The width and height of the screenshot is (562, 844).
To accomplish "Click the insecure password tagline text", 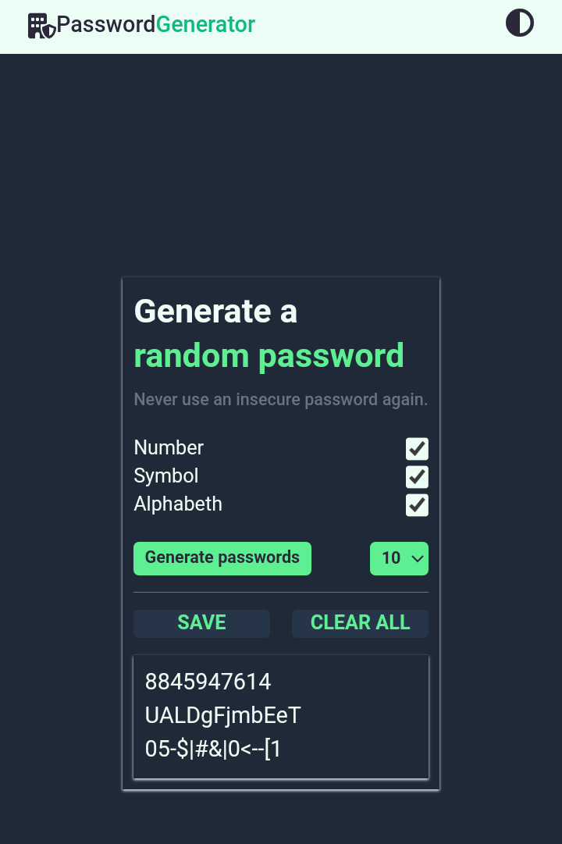I will click(280, 399).
